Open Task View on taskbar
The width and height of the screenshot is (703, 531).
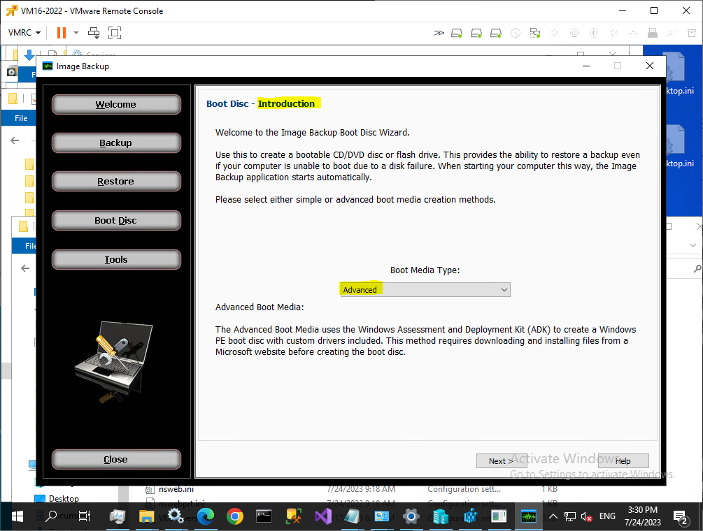[x=84, y=516]
